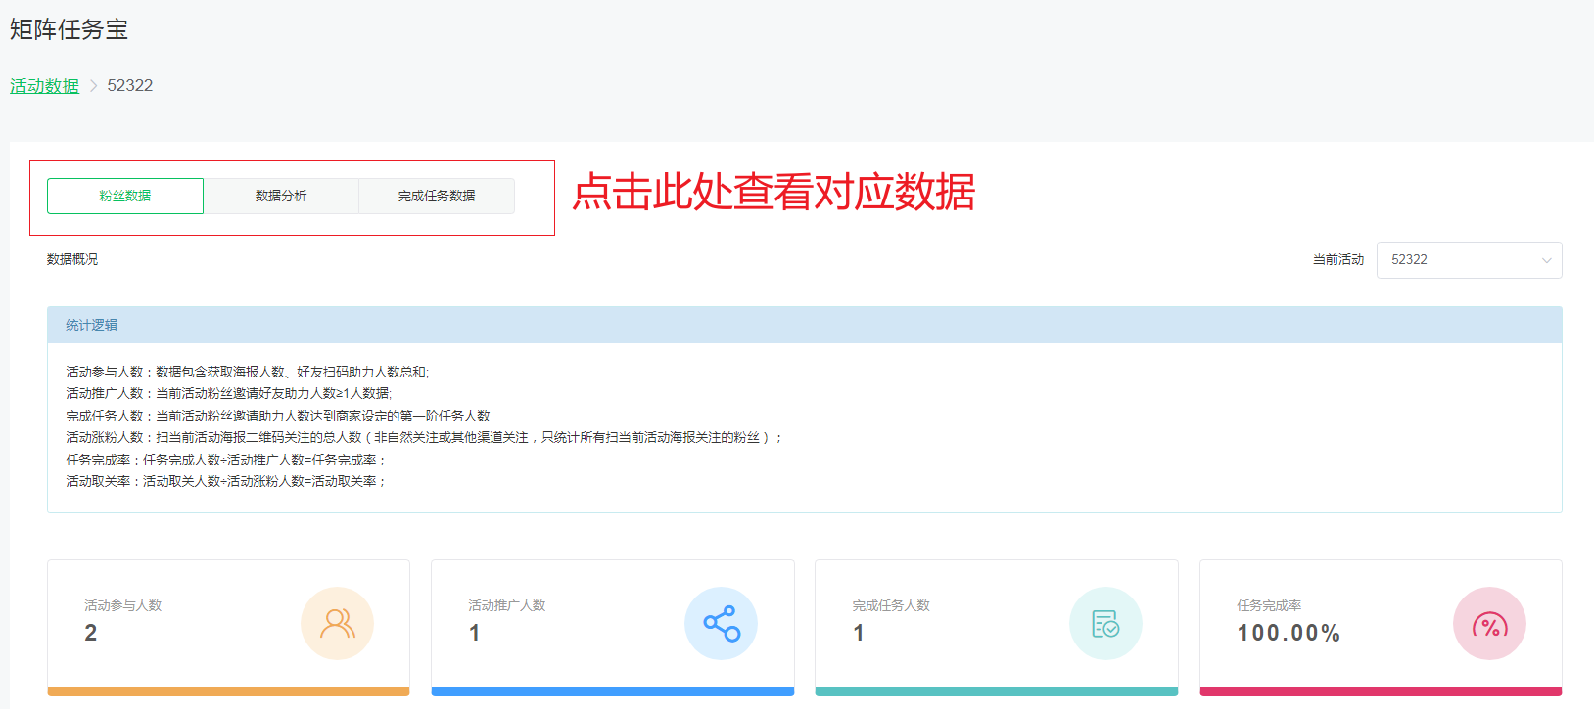This screenshot has width=1594, height=709.
Task: Click the 活动参与人数 card label
Action: [123, 605]
